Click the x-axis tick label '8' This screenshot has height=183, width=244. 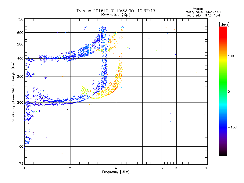pyautogui.click(x=162, y=168)
